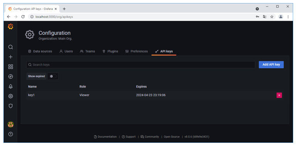The width and height of the screenshot is (297, 147).
Task: Reload the page with the refresh icon
Action: pos(23,17)
